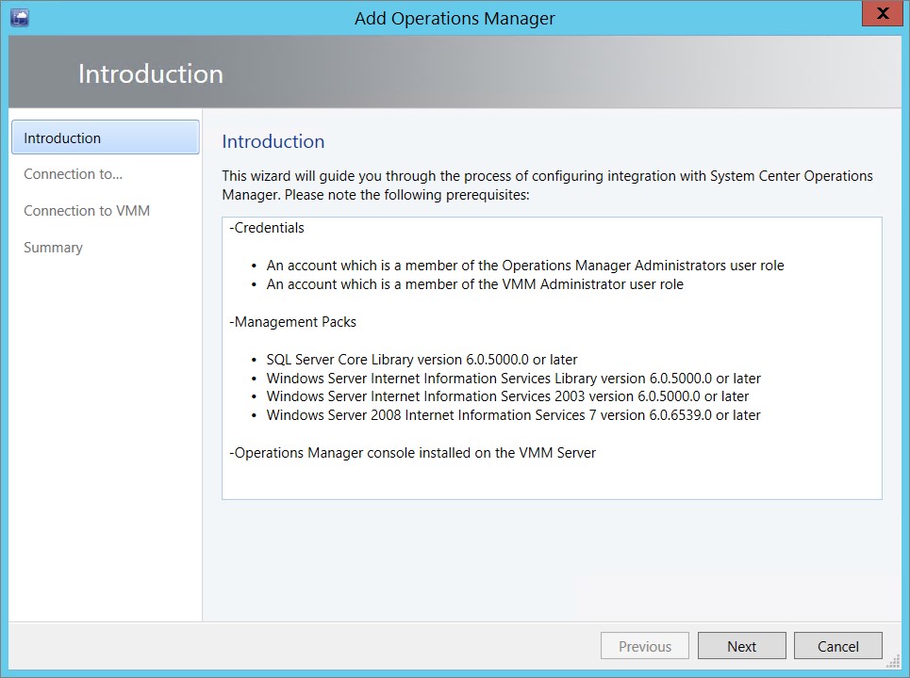Select the Internet Information Services Library line
Screen dimensions: 910x678
tap(514, 378)
